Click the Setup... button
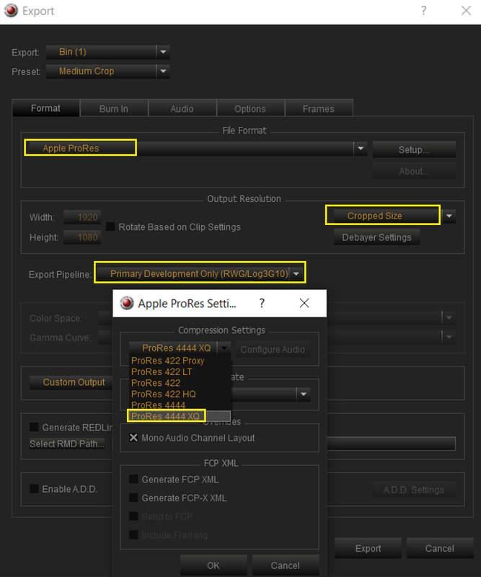The height and width of the screenshot is (577, 481). tap(414, 150)
